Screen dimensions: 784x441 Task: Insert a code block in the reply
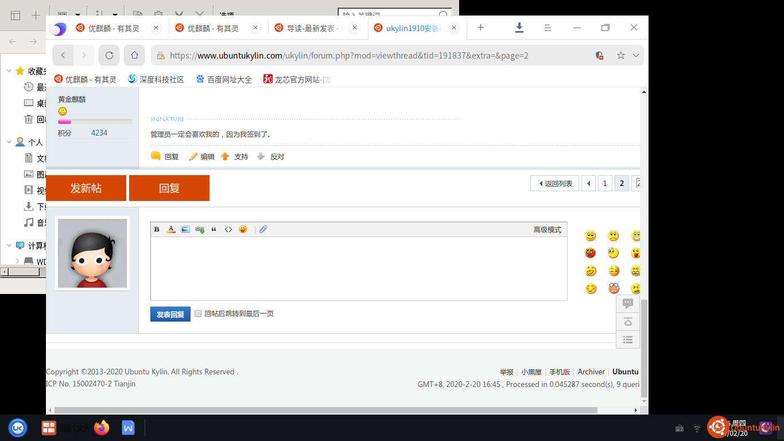pos(228,230)
